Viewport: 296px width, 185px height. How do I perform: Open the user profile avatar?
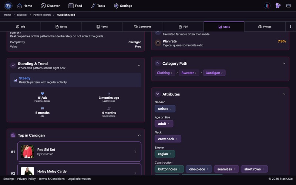(267, 6)
